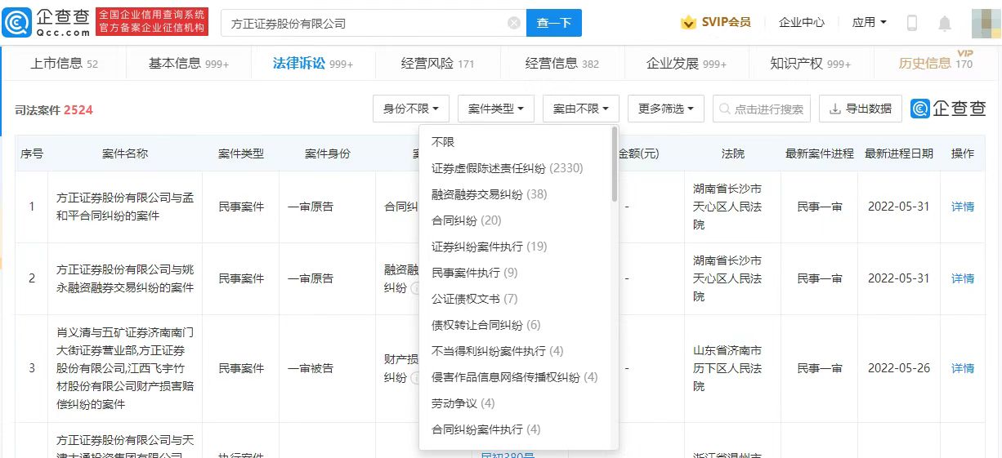This screenshot has height=458, width=1002.
Task: Open case 肖义清与五矿证券济南南门大街证券营业部
Action: pos(125,368)
